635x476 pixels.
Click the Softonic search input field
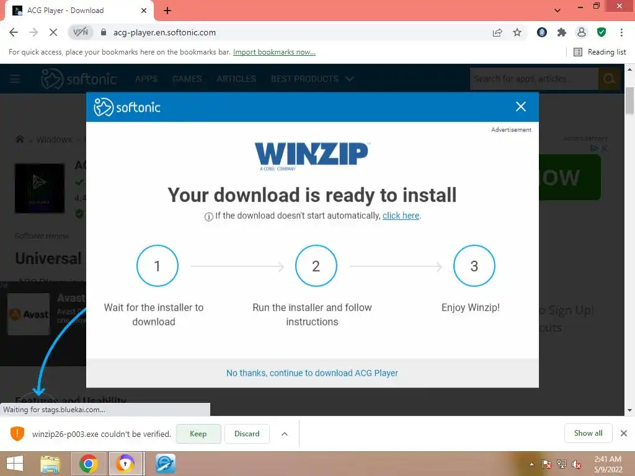tap(534, 79)
